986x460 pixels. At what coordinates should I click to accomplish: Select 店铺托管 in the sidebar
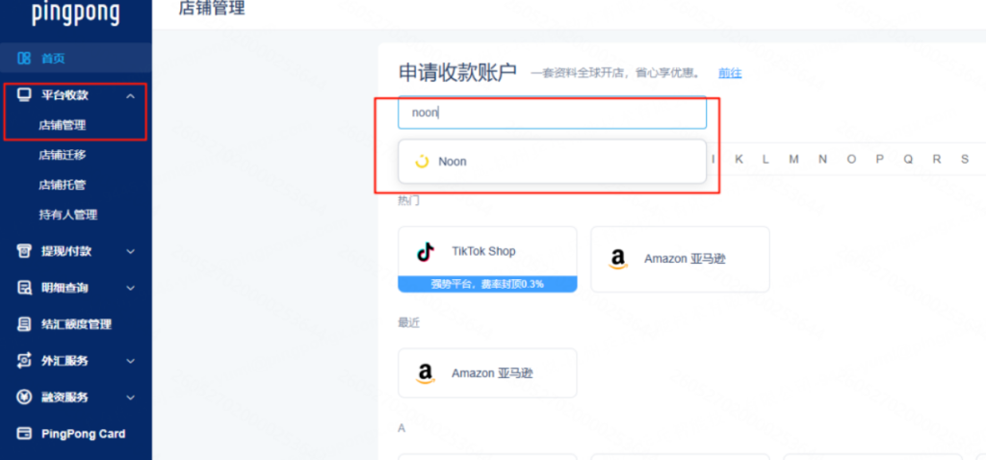click(x=63, y=185)
